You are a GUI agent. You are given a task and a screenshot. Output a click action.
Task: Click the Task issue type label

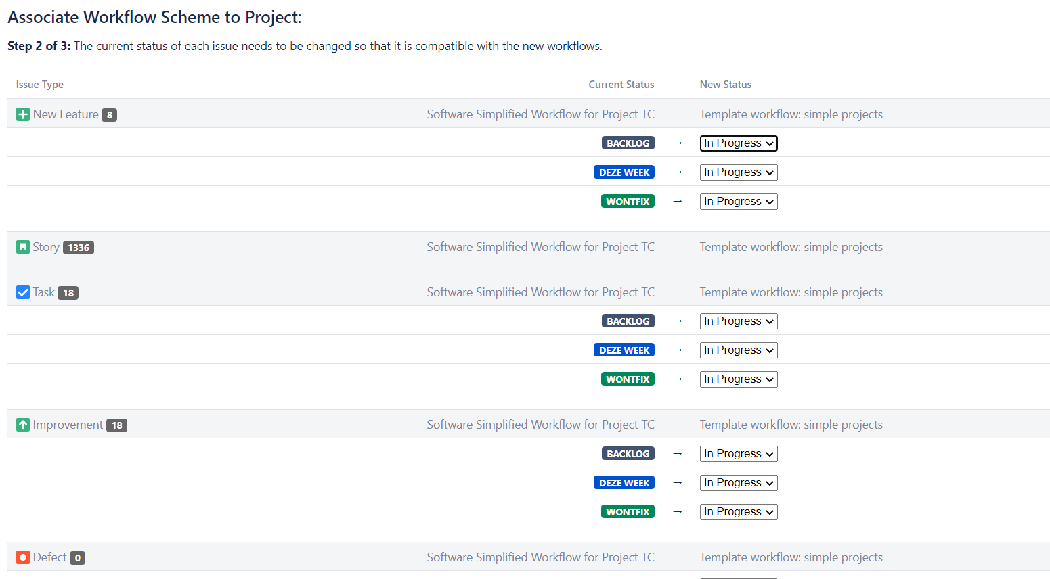coord(44,292)
